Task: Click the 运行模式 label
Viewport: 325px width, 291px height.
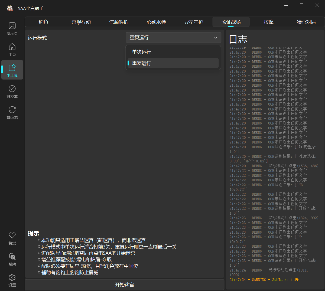Action: (x=37, y=38)
